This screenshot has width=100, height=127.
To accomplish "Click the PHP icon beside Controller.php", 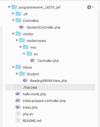I will [x=32, y=61].
